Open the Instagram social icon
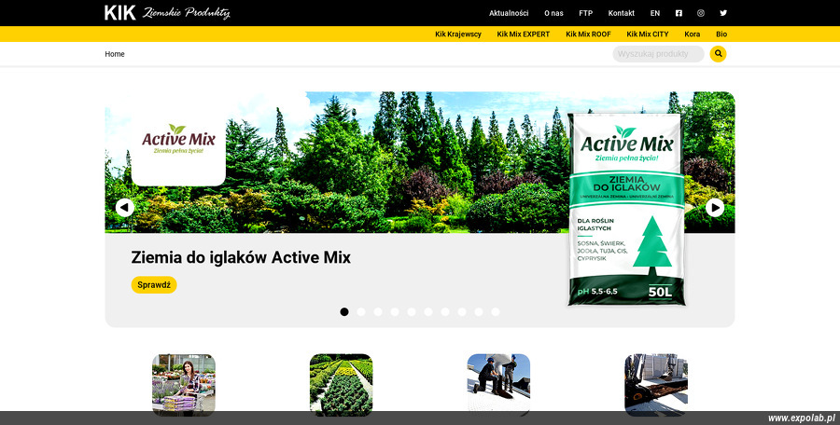840x425 pixels. [x=701, y=13]
